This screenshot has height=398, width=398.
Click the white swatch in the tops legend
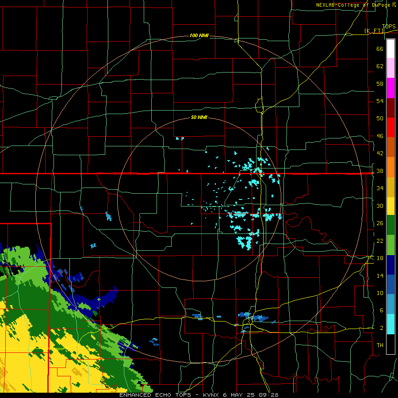tap(390, 49)
